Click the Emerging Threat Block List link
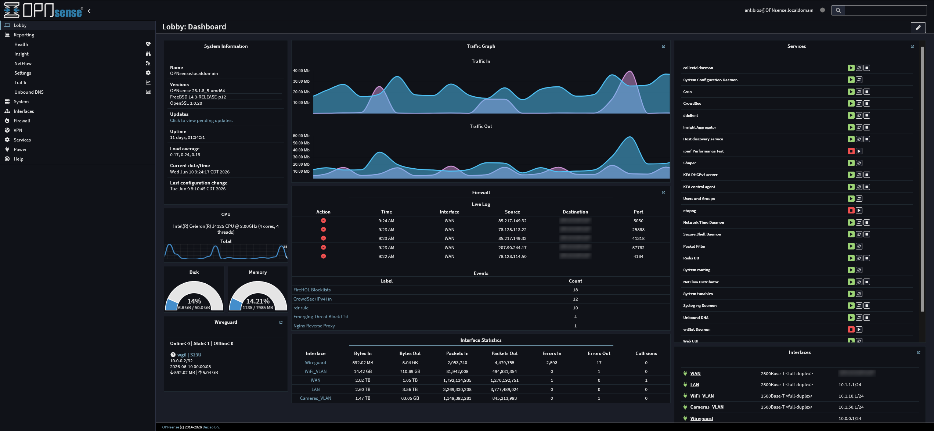 (x=321, y=317)
